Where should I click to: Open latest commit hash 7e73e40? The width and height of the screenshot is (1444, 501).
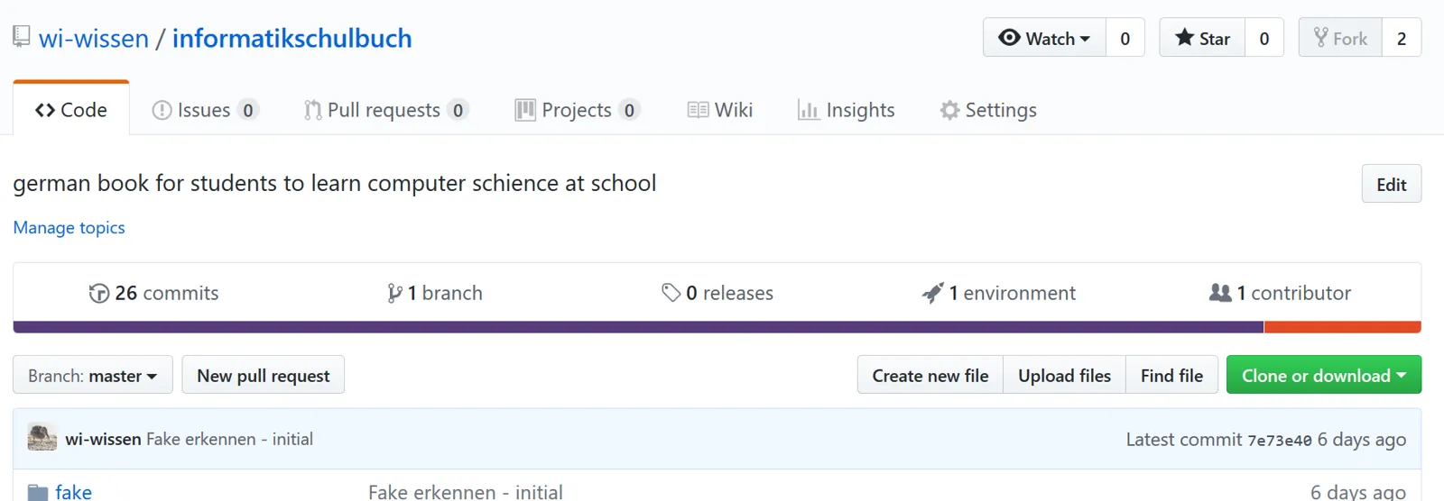1279,440
